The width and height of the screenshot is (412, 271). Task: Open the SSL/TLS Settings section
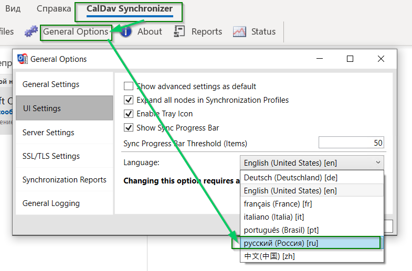pyautogui.click(x=51, y=156)
